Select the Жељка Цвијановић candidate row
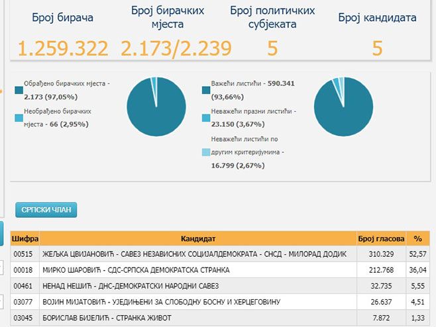 199,254
